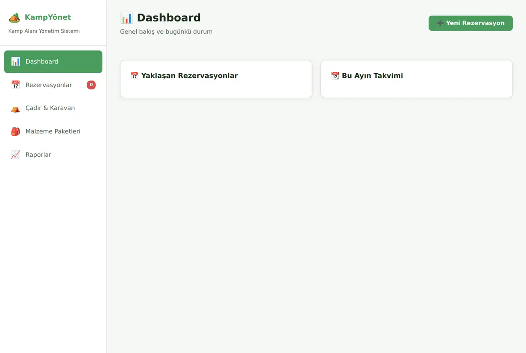
Task: Click the 'Genel bakış ve bugünkü durum' subtitle
Action: pyautogui.click(x=166, y=32)
